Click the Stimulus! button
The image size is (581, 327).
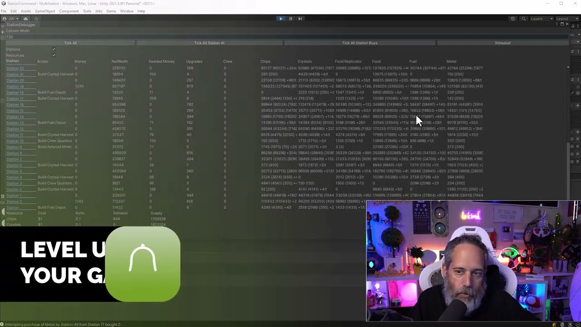[502, 43]
